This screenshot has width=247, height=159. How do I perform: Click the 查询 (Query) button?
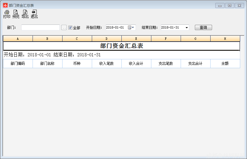point(203,27)
